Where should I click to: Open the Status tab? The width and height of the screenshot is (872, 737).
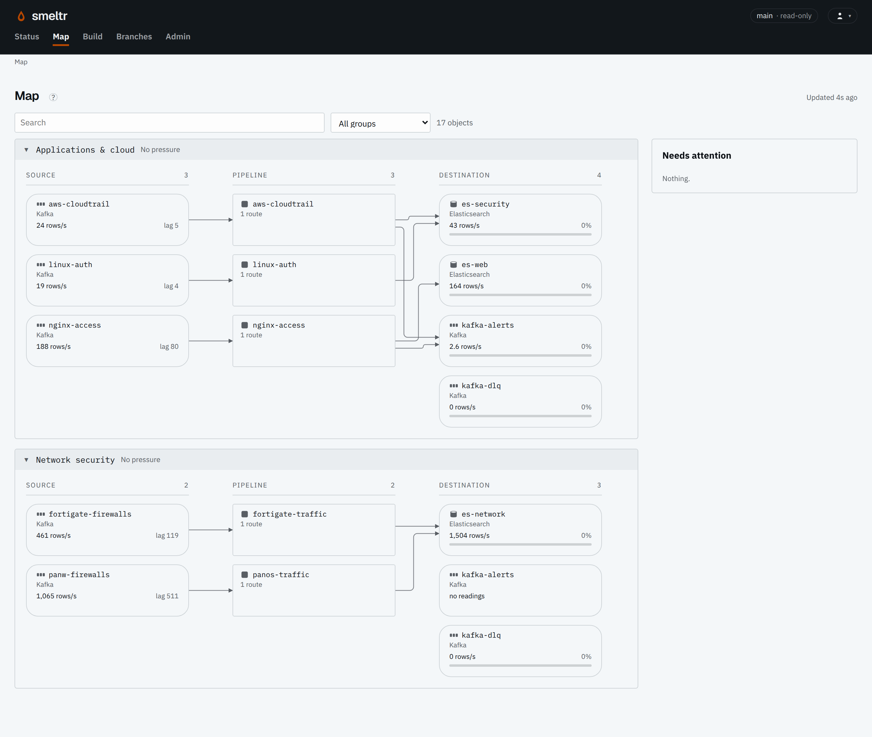click(27, 37)
